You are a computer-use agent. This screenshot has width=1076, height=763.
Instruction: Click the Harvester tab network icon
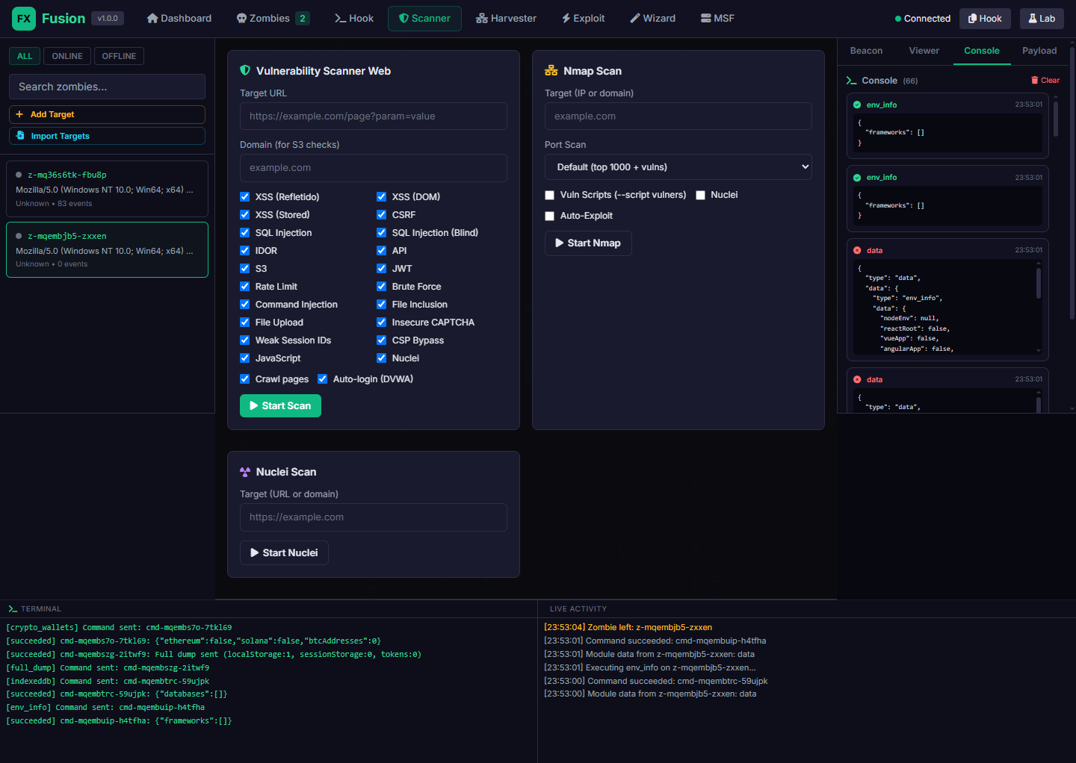[482, 19]
